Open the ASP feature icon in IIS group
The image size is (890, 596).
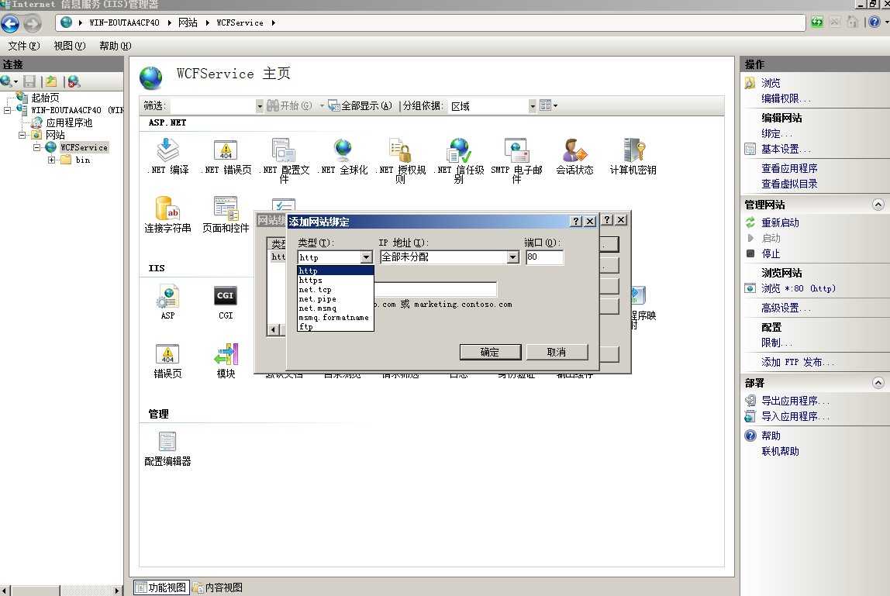coord(167,302)
